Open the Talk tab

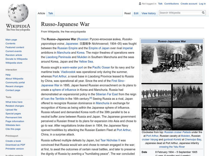tap(51, 13)
